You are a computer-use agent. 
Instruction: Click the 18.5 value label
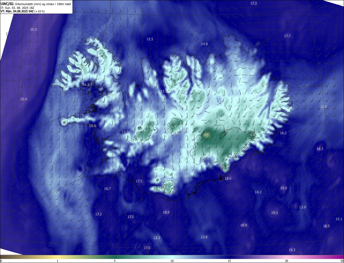[x=326, y=226]
